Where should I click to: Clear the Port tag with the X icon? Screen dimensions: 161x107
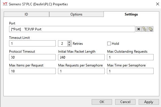coord(139,29)
